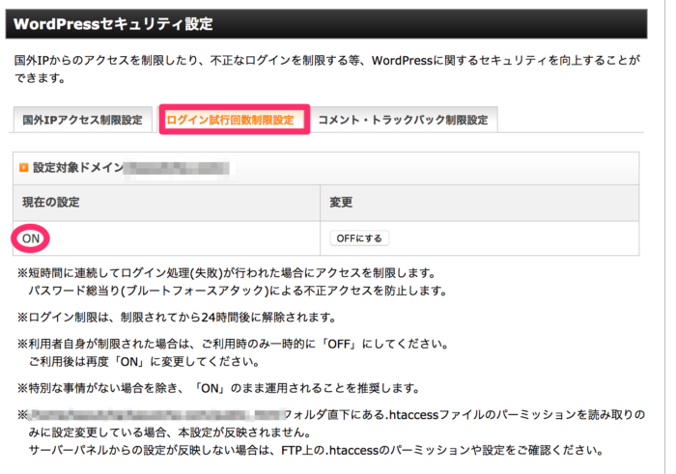Click the ON current setting value
The height and width of the screenshot is (474, 676).
[31, 238]
